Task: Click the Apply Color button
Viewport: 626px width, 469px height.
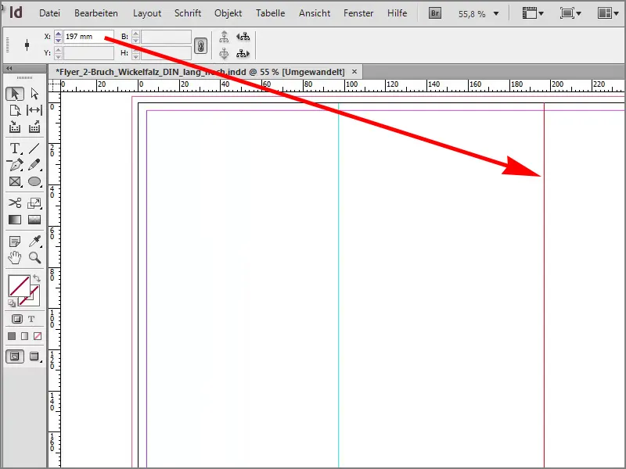Action: pos(12,336)
